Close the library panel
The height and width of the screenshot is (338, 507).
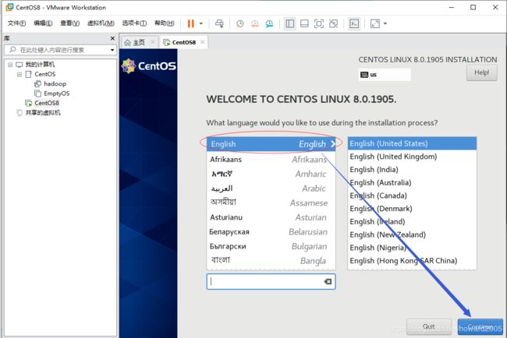click(112, 38)
